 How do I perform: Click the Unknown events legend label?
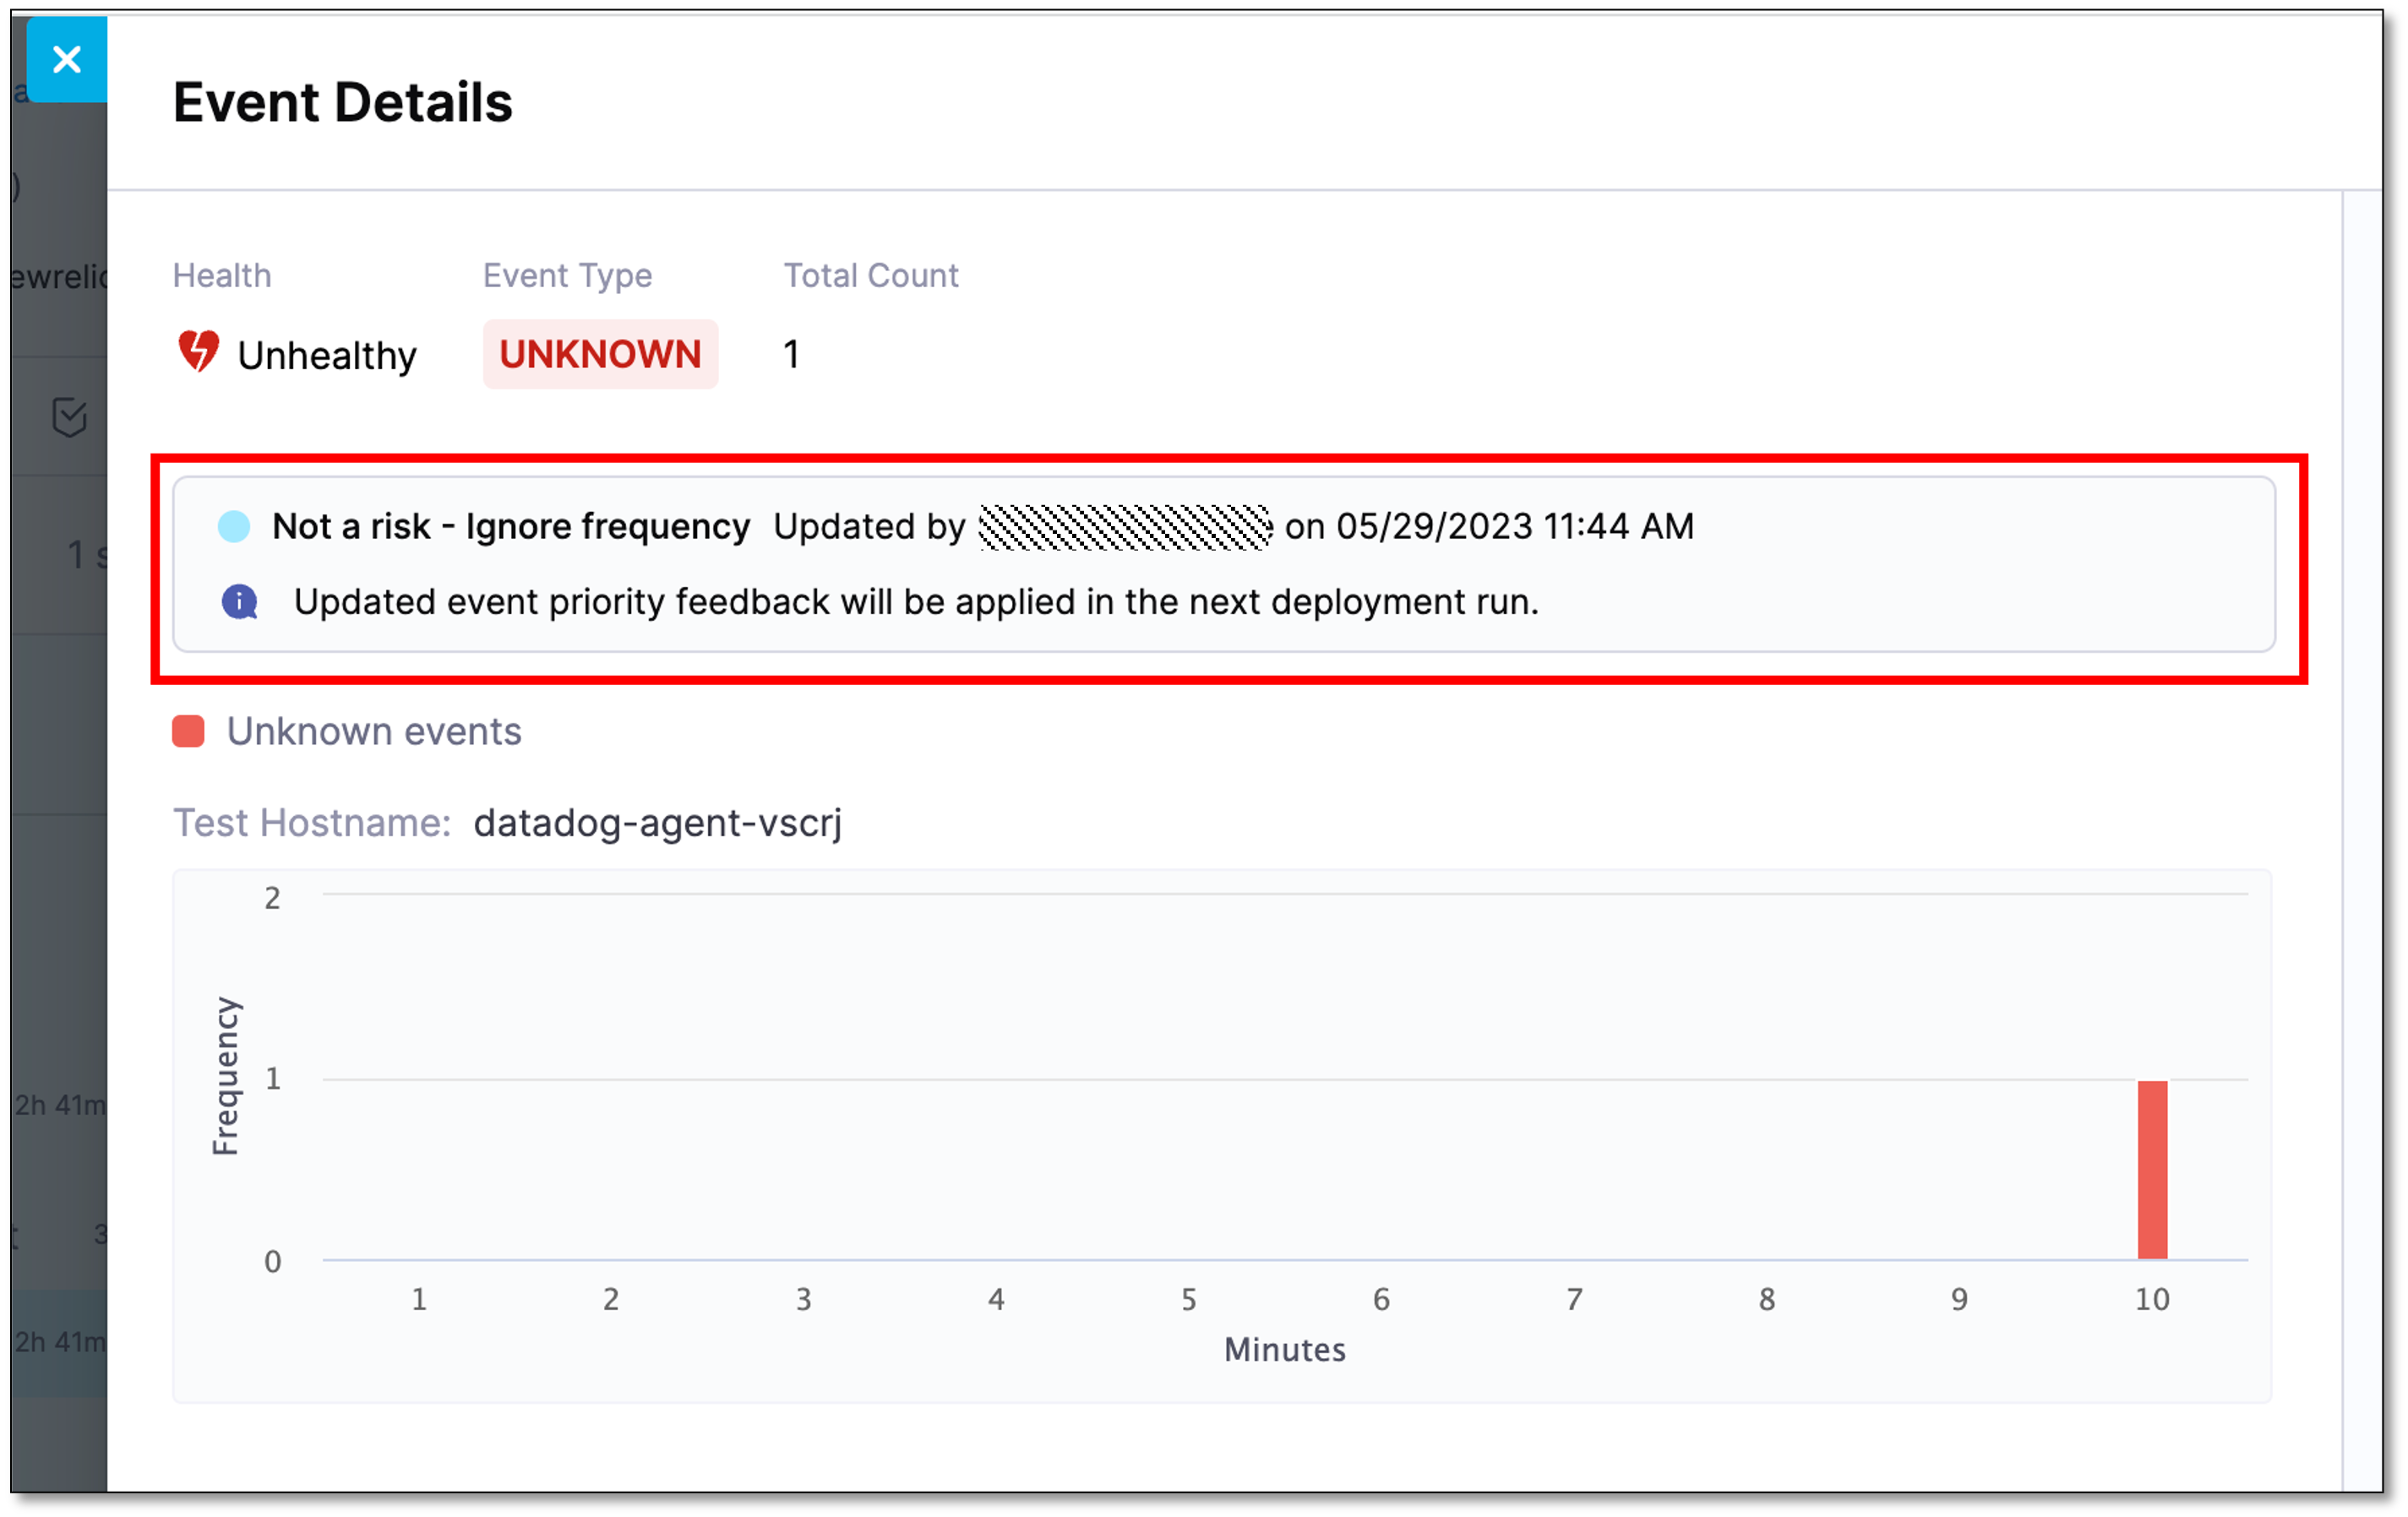click(x=373, y=731)
